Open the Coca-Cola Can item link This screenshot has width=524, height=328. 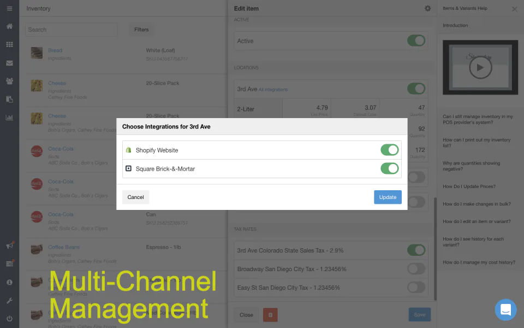61,214
